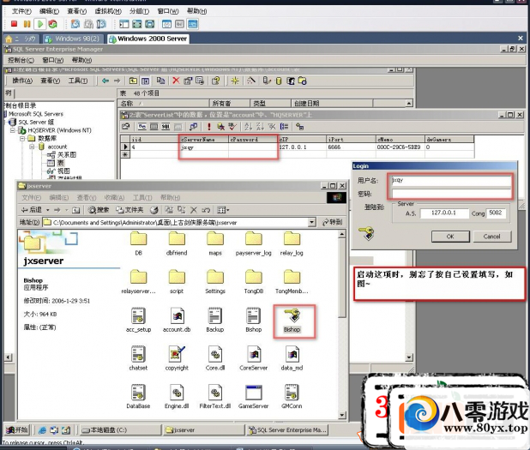Collapse the account database tree node
Viewport: 530px width, 450px height.
[x=32, y=147]
